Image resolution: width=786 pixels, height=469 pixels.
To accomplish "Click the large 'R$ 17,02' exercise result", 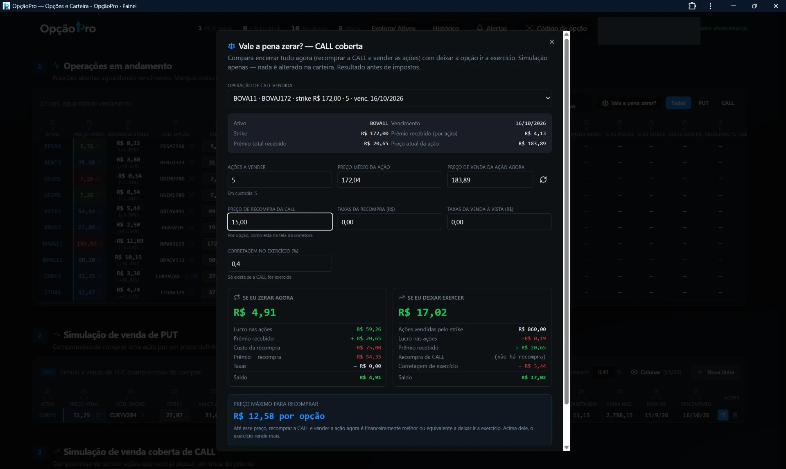I will click(x=422, y=312).
